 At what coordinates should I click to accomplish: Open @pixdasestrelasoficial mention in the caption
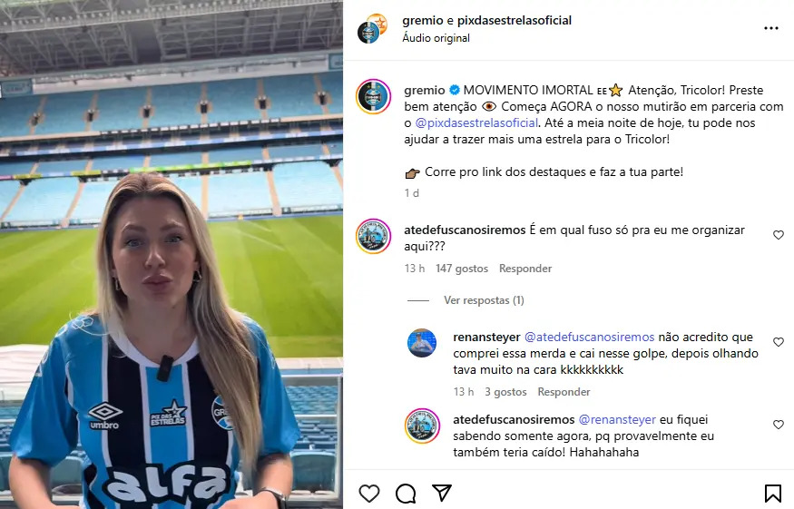(476, 123)
